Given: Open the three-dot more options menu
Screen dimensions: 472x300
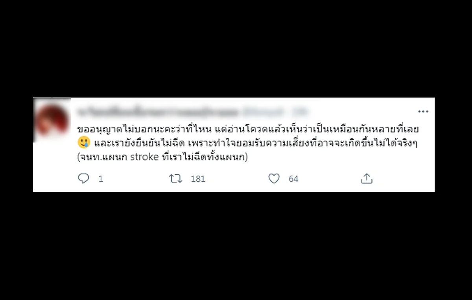Looking at the screenshot, I should click(423, 112).
